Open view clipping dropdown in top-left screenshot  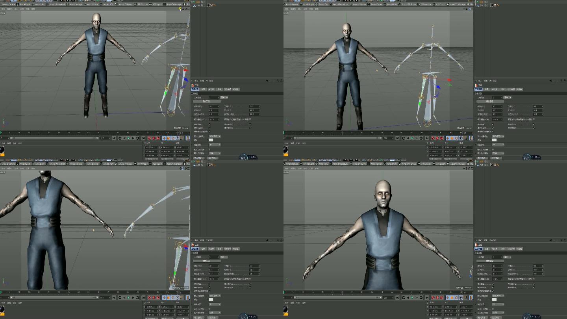[215, 145]
